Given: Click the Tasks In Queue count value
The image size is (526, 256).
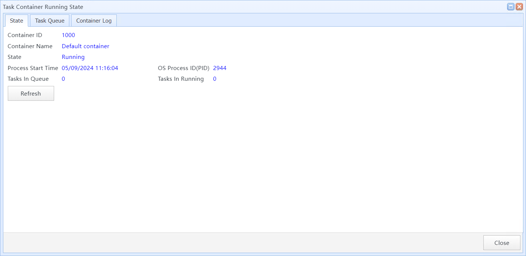Looking at the screenshot, I should tap(63, 79).
